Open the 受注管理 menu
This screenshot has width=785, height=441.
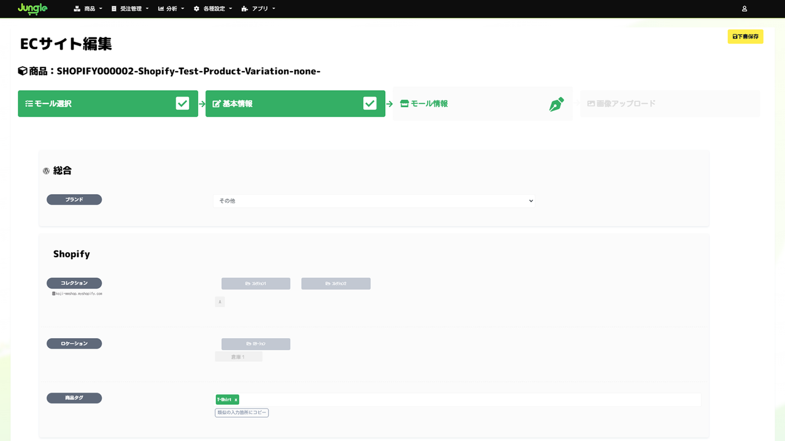click(x=130, y=9)
